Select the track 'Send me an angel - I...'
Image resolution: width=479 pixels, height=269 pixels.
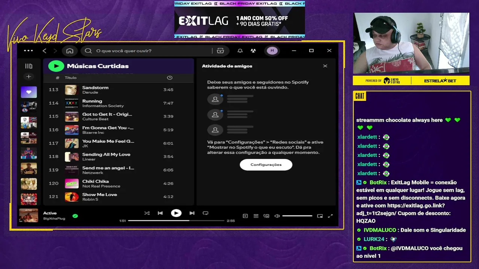(108, 168)
